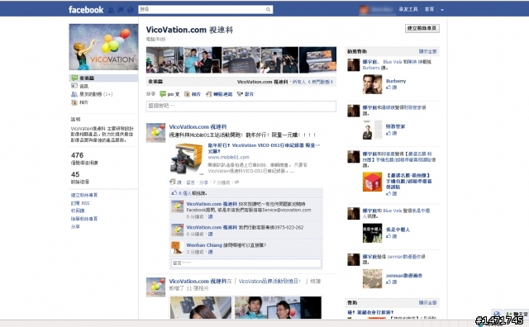
Task: Click the status post input box
Action: coord(241,107)
